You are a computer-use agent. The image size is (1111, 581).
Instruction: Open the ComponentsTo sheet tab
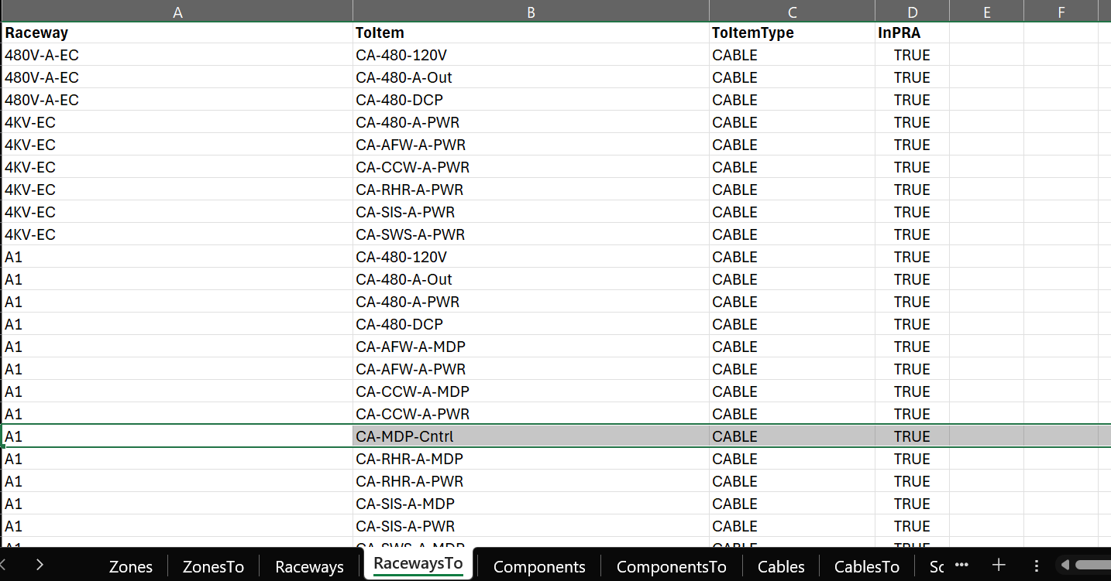[671, 567]
